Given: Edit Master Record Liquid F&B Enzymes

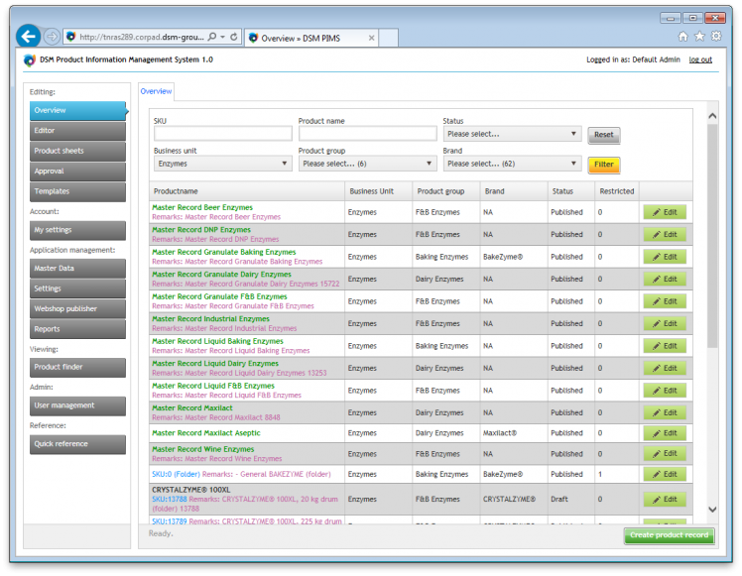Looking at the screenshot, I should pos(665,391).
